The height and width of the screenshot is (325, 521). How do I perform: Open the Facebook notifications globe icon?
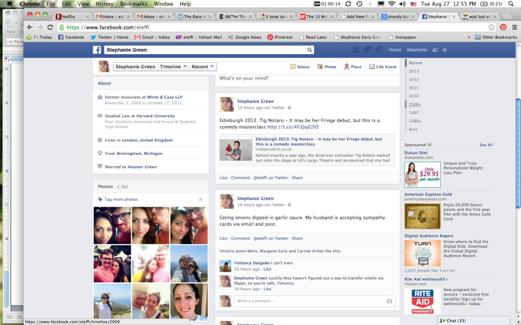379,50
